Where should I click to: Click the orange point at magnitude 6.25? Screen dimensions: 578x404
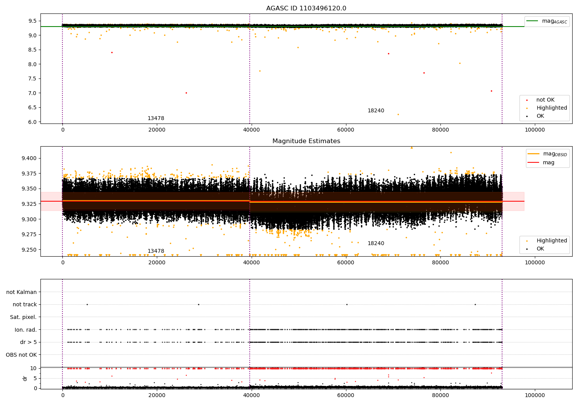coord(398,114)
